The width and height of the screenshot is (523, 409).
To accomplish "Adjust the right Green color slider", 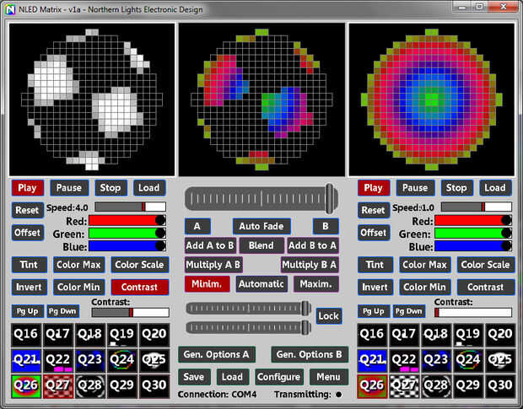I will 473,234.
